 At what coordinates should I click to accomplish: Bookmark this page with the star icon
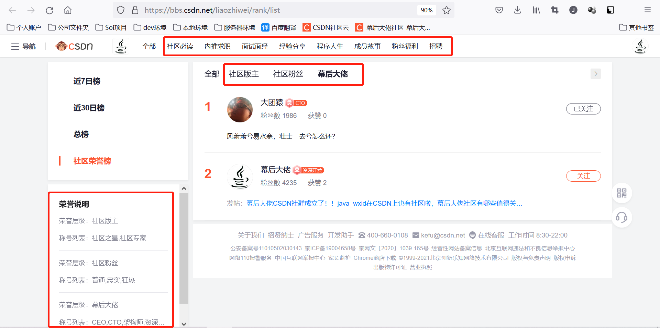(446, 10)
